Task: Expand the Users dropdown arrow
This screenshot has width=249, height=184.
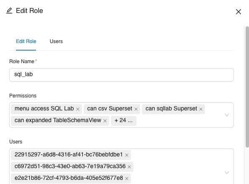Action: click(227, 173)
